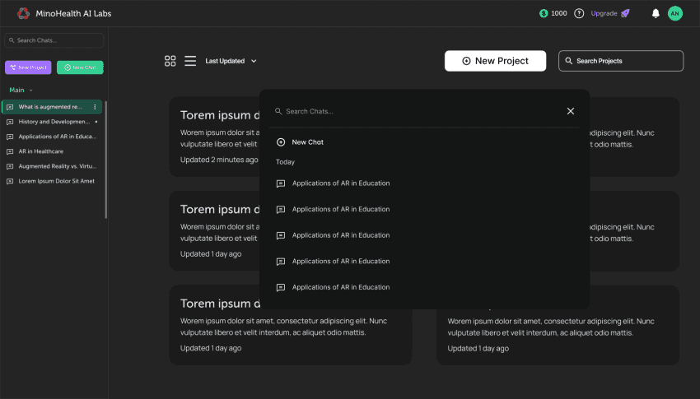Open first 'Applications of AR in Education' result
The image size is (700, 399).
333,183
